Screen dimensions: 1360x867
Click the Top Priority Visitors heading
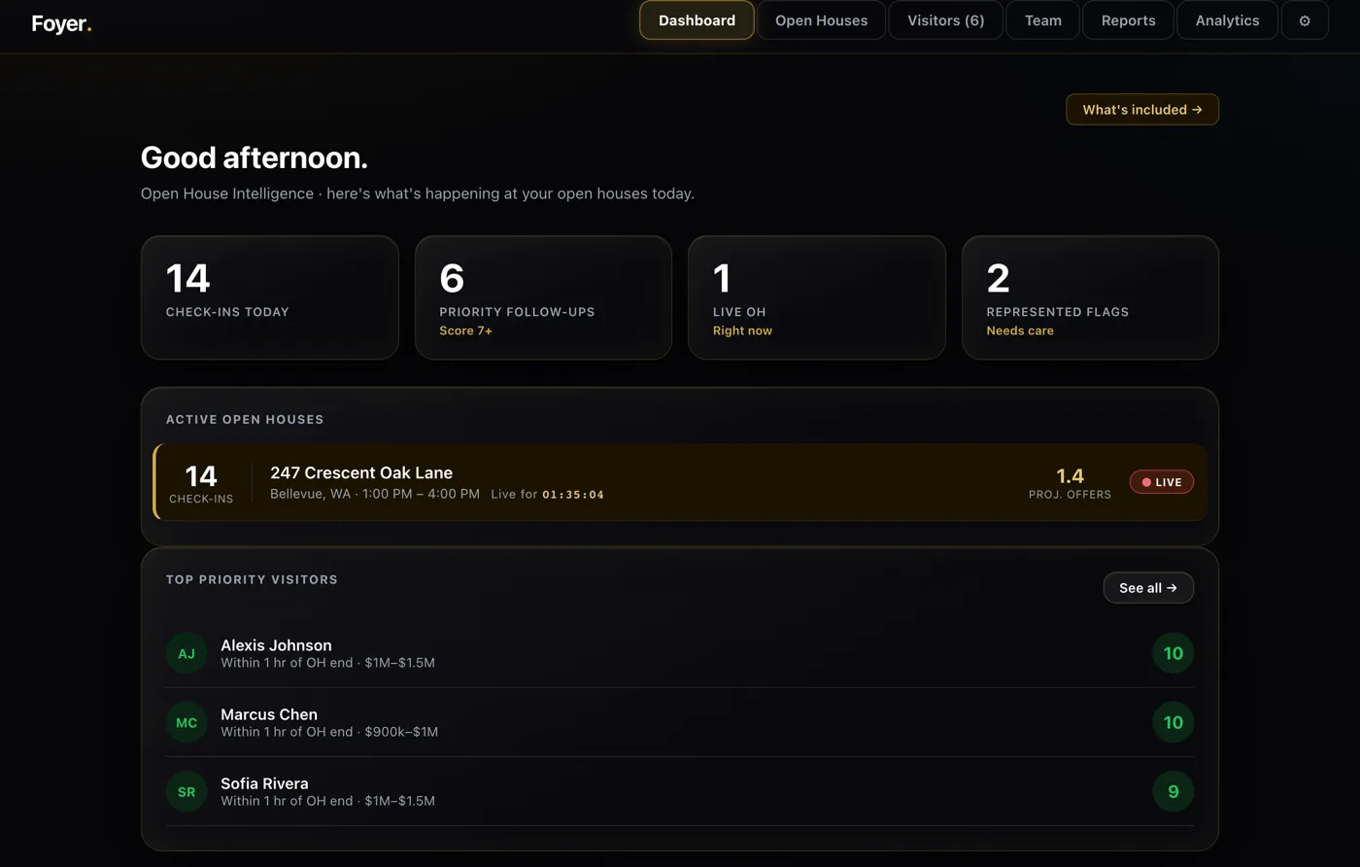pyautogui.click(x=252, y=579)
